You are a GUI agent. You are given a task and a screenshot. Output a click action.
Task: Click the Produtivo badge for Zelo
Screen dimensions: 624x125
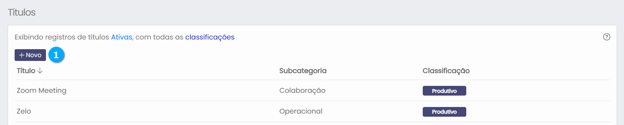[444, 111]
